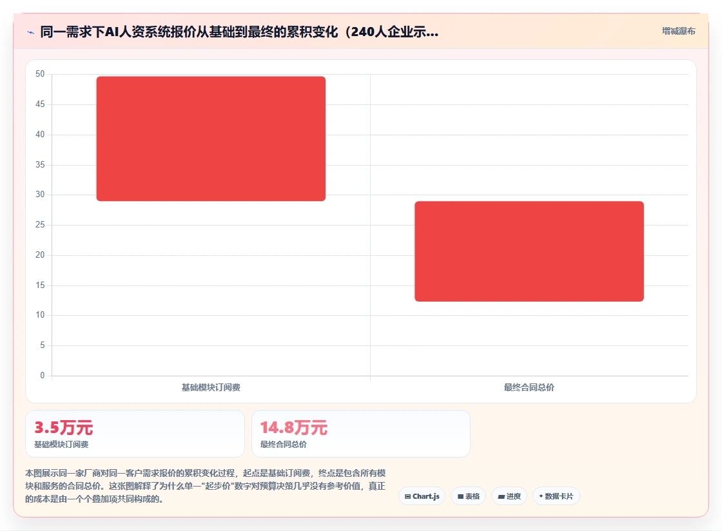
Task: Click the 基础模块订阅费 x-axis label
Action: [211, 387]
